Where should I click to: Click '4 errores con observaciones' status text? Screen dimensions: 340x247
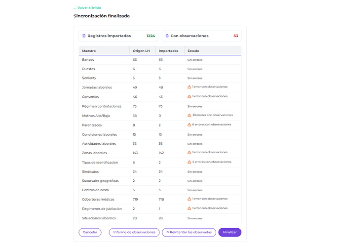tap(212, 162)
